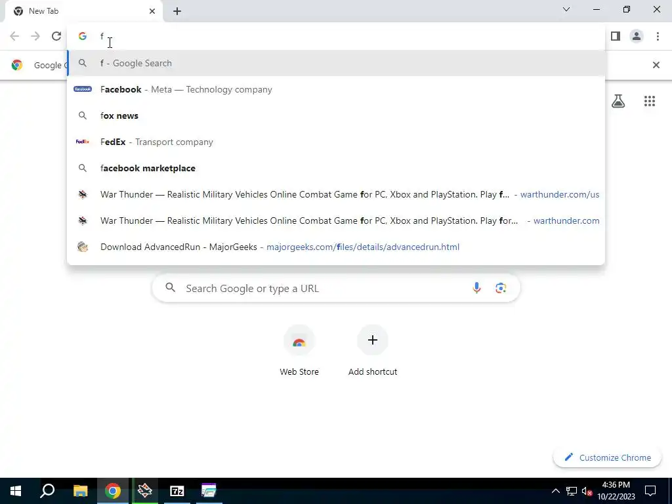Click the browser forward arrow
This screenshot has height=504, width=672.
pos(35,36)
